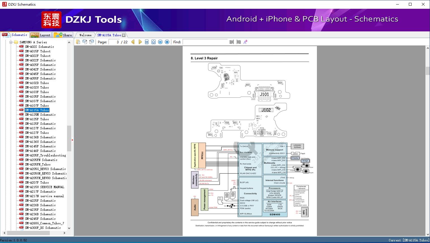Click the tree horizontal scrollbar thumb
This screenshot has width=430, height=243.
point(29,233)
